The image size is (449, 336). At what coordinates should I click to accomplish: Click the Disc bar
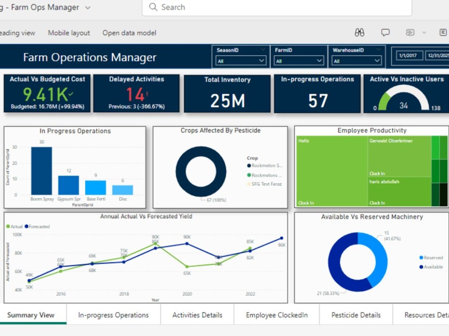123,190
